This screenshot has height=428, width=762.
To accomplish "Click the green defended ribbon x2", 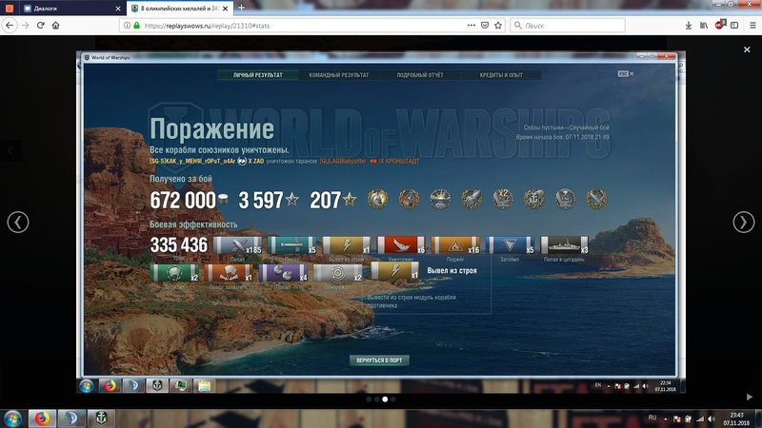I will (174, 273).
